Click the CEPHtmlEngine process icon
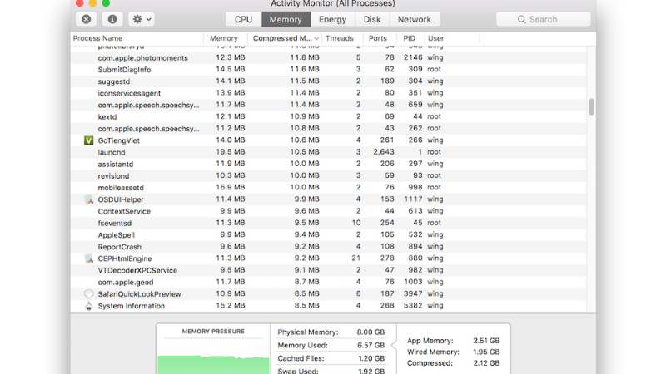This screenshot has width=666, height=374. pyautogui.click(x=89, y=258)
